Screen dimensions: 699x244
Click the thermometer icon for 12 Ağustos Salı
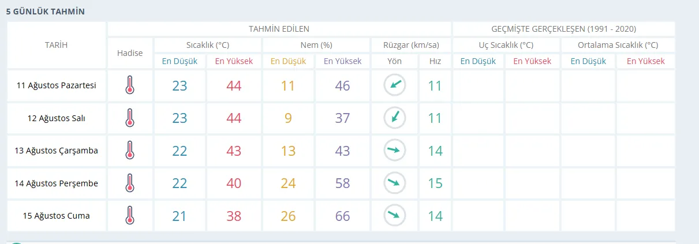[130, 118]
